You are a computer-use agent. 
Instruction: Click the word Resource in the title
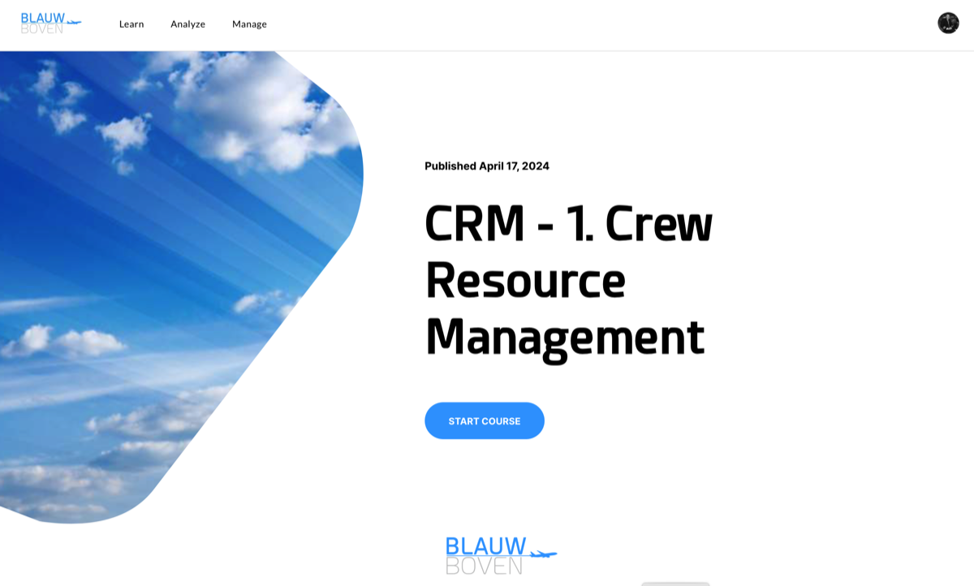[x=525, y=279]
